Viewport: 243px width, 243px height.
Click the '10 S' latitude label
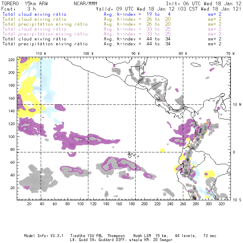pyautogui.click(x=237, y=200)
